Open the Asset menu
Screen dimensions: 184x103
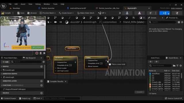[23, 4]
